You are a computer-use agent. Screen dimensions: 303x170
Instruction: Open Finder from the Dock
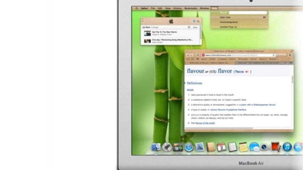156,147
